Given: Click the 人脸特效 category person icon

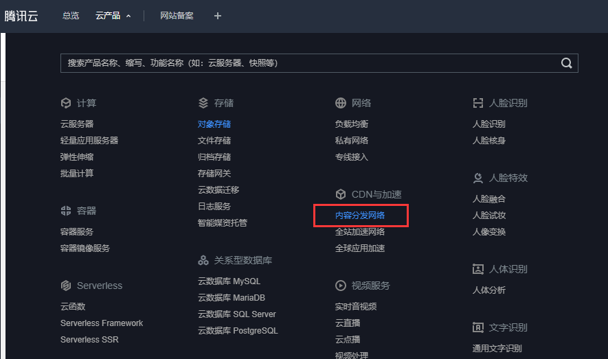Looking at the screenshot, I should (478, 178).
